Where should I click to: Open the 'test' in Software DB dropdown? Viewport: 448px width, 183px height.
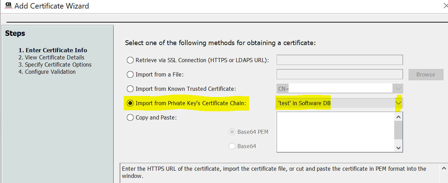click(x=340, y=103)
